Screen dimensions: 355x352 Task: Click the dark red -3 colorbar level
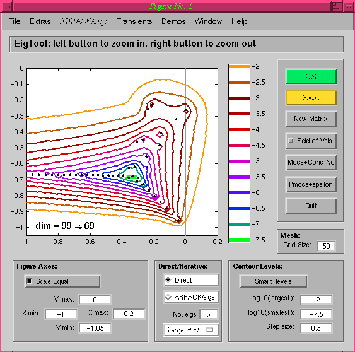coord(239,98)
